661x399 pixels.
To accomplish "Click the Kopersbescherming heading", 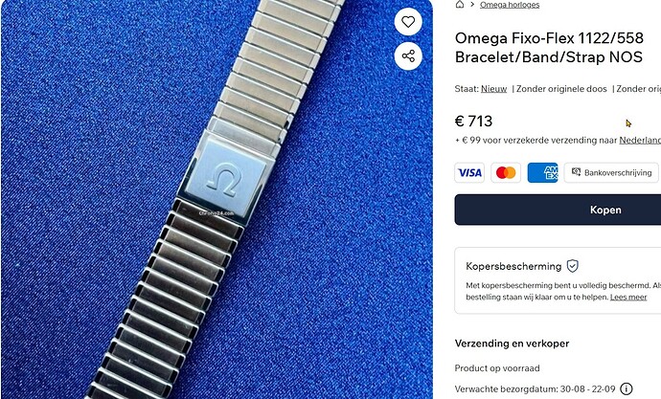I will tap(513, 266).
